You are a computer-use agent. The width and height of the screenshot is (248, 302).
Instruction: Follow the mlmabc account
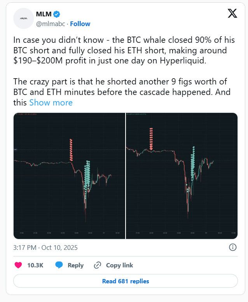coord(80,24)
